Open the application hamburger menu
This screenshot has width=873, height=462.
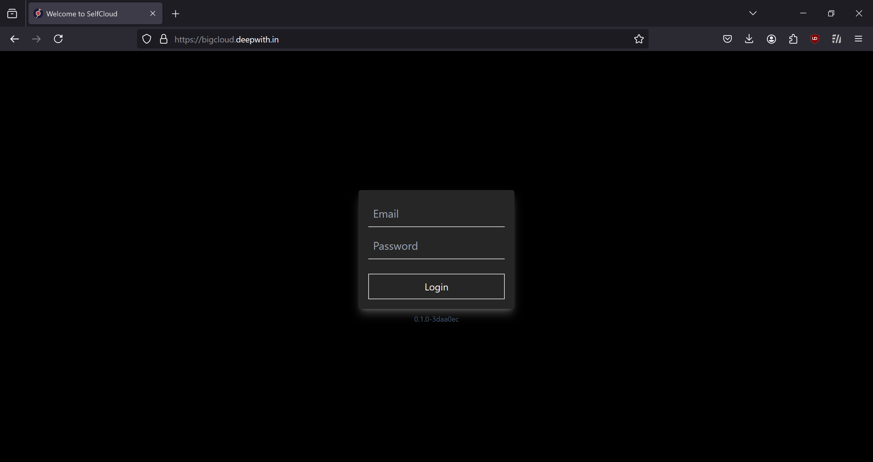[x=858, y=38]
